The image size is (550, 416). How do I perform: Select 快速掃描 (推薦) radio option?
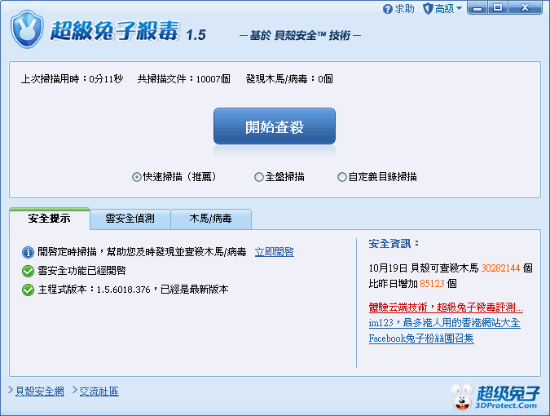[136, 177]
